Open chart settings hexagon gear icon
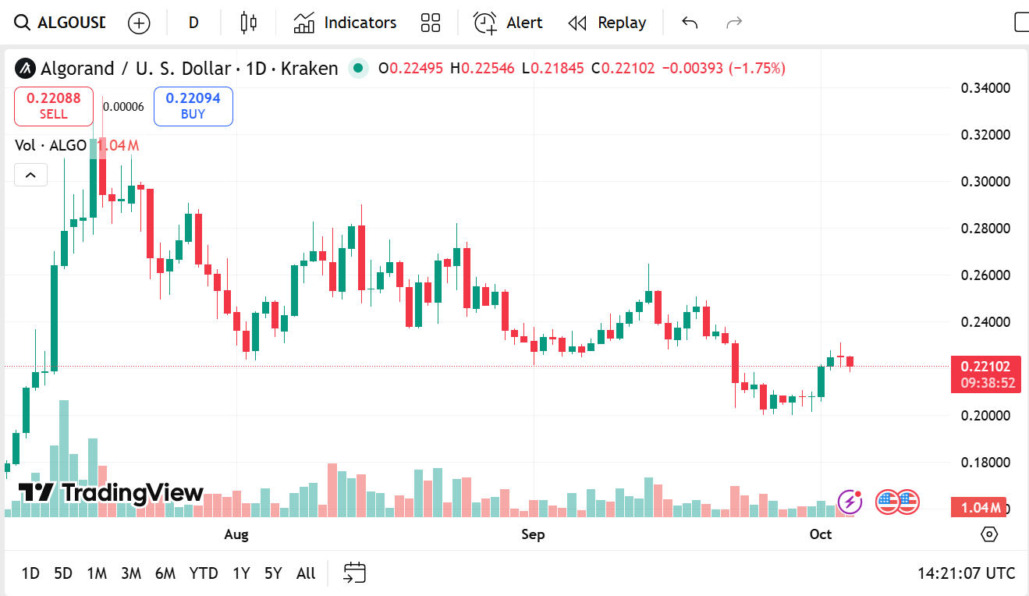 pyautogui.click(x=989, y=534)
